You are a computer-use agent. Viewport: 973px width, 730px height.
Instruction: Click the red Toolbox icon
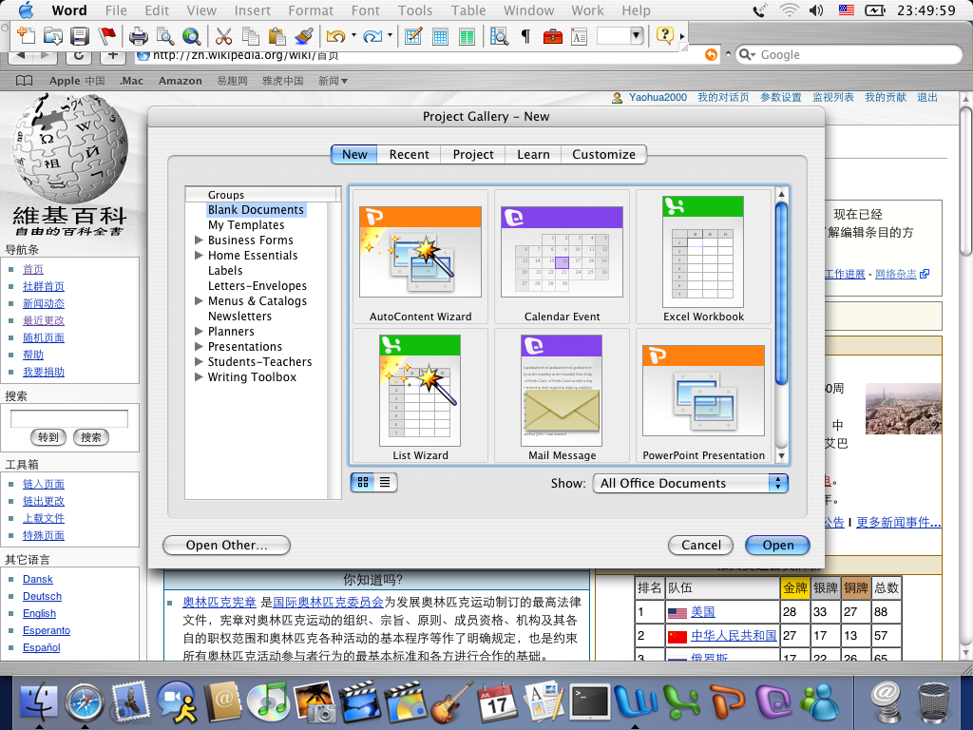[552, 37]
